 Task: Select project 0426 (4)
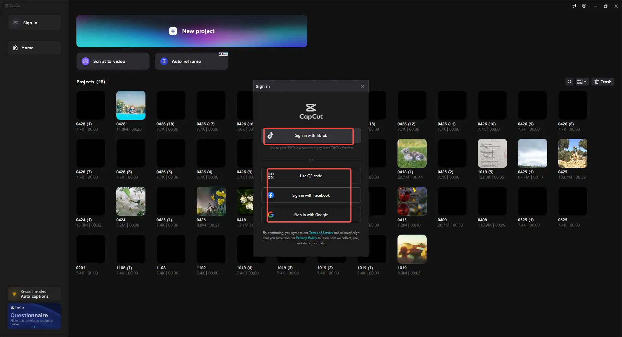coord(211,153)
